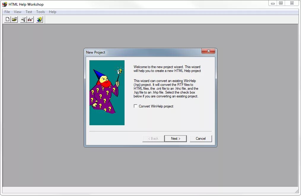Click the View compiled file glasses icon
The width and height of the screenshot is (301, 196).
click(30, 19)
